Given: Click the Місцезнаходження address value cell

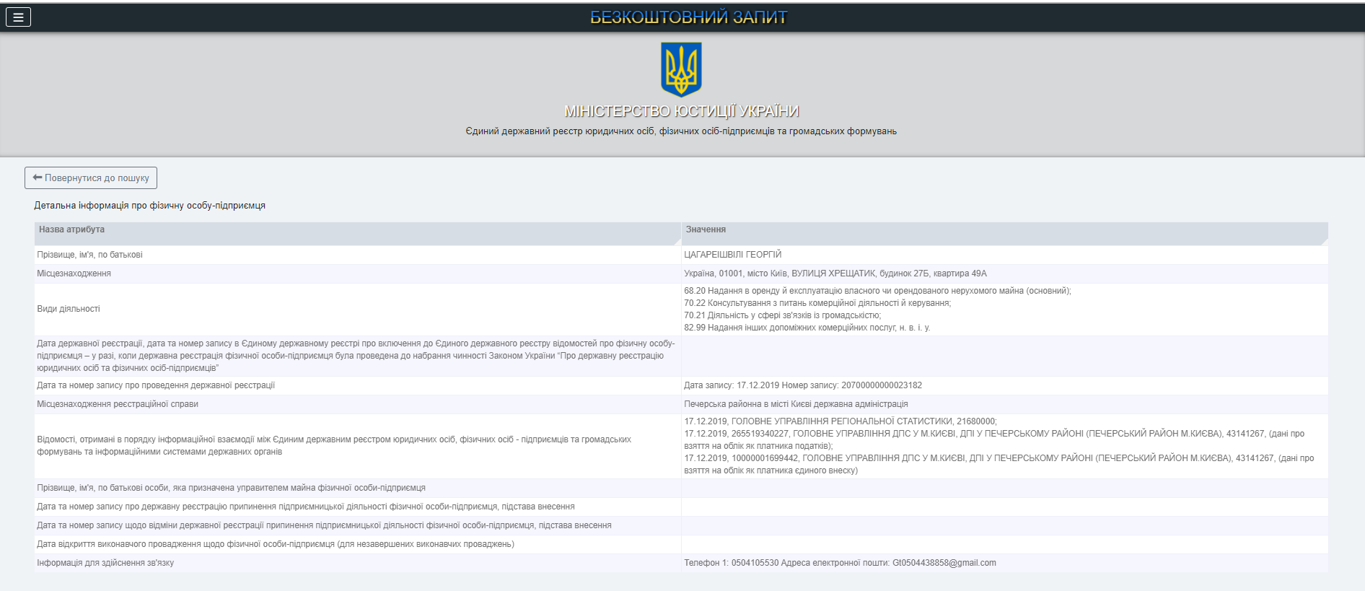Looking at the screenshot, I should click(835, 273).
